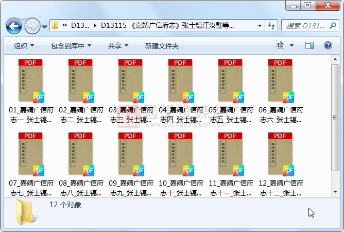Screen dimensions: 344x232
Task: Select file name 09_嘉靖广信府志九_张士镐...
Action: click(x=131, y=188)
